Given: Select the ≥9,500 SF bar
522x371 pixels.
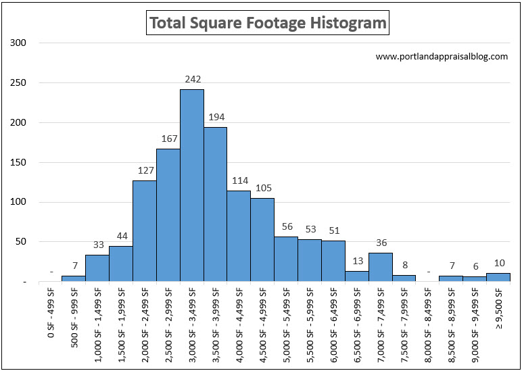Looking at the screenshot, I should point(498,277).
